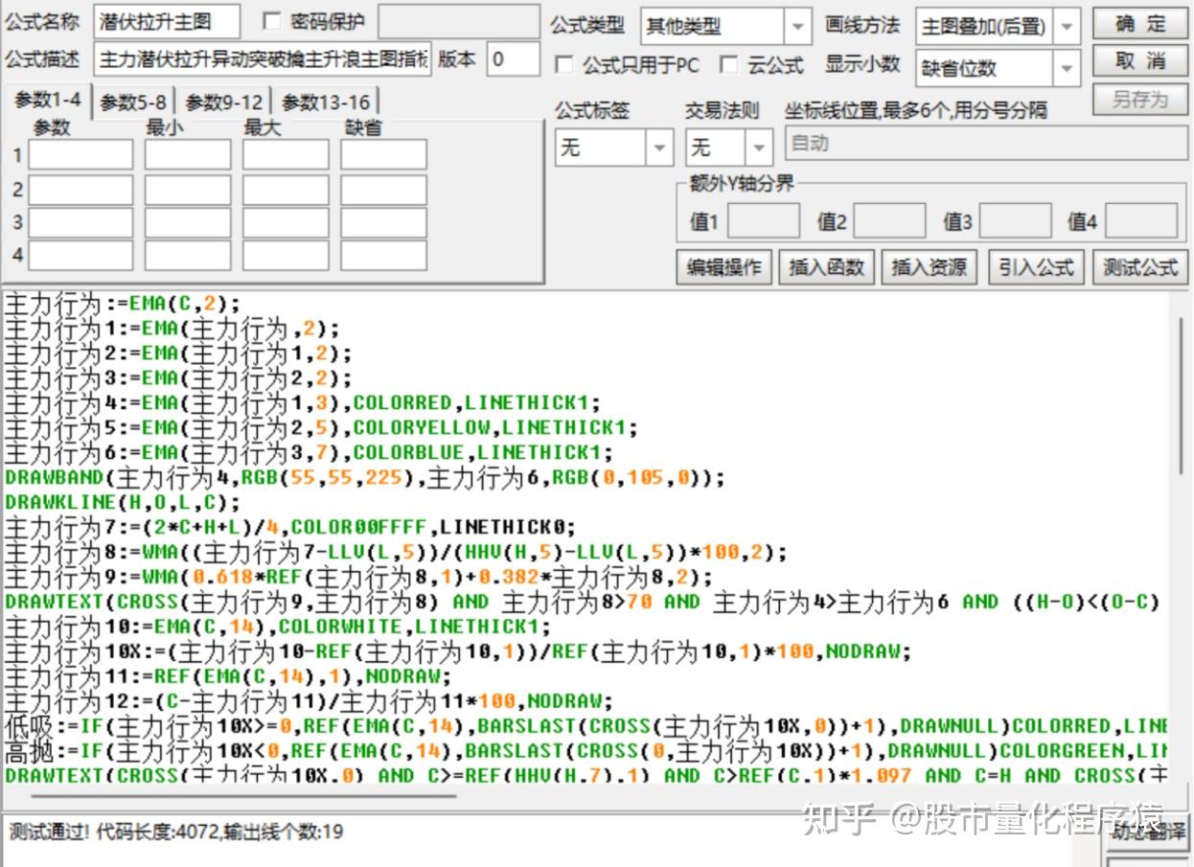Click row 4 parameter name field
This screenshot has height=867, width=1194.
[80, 256]
